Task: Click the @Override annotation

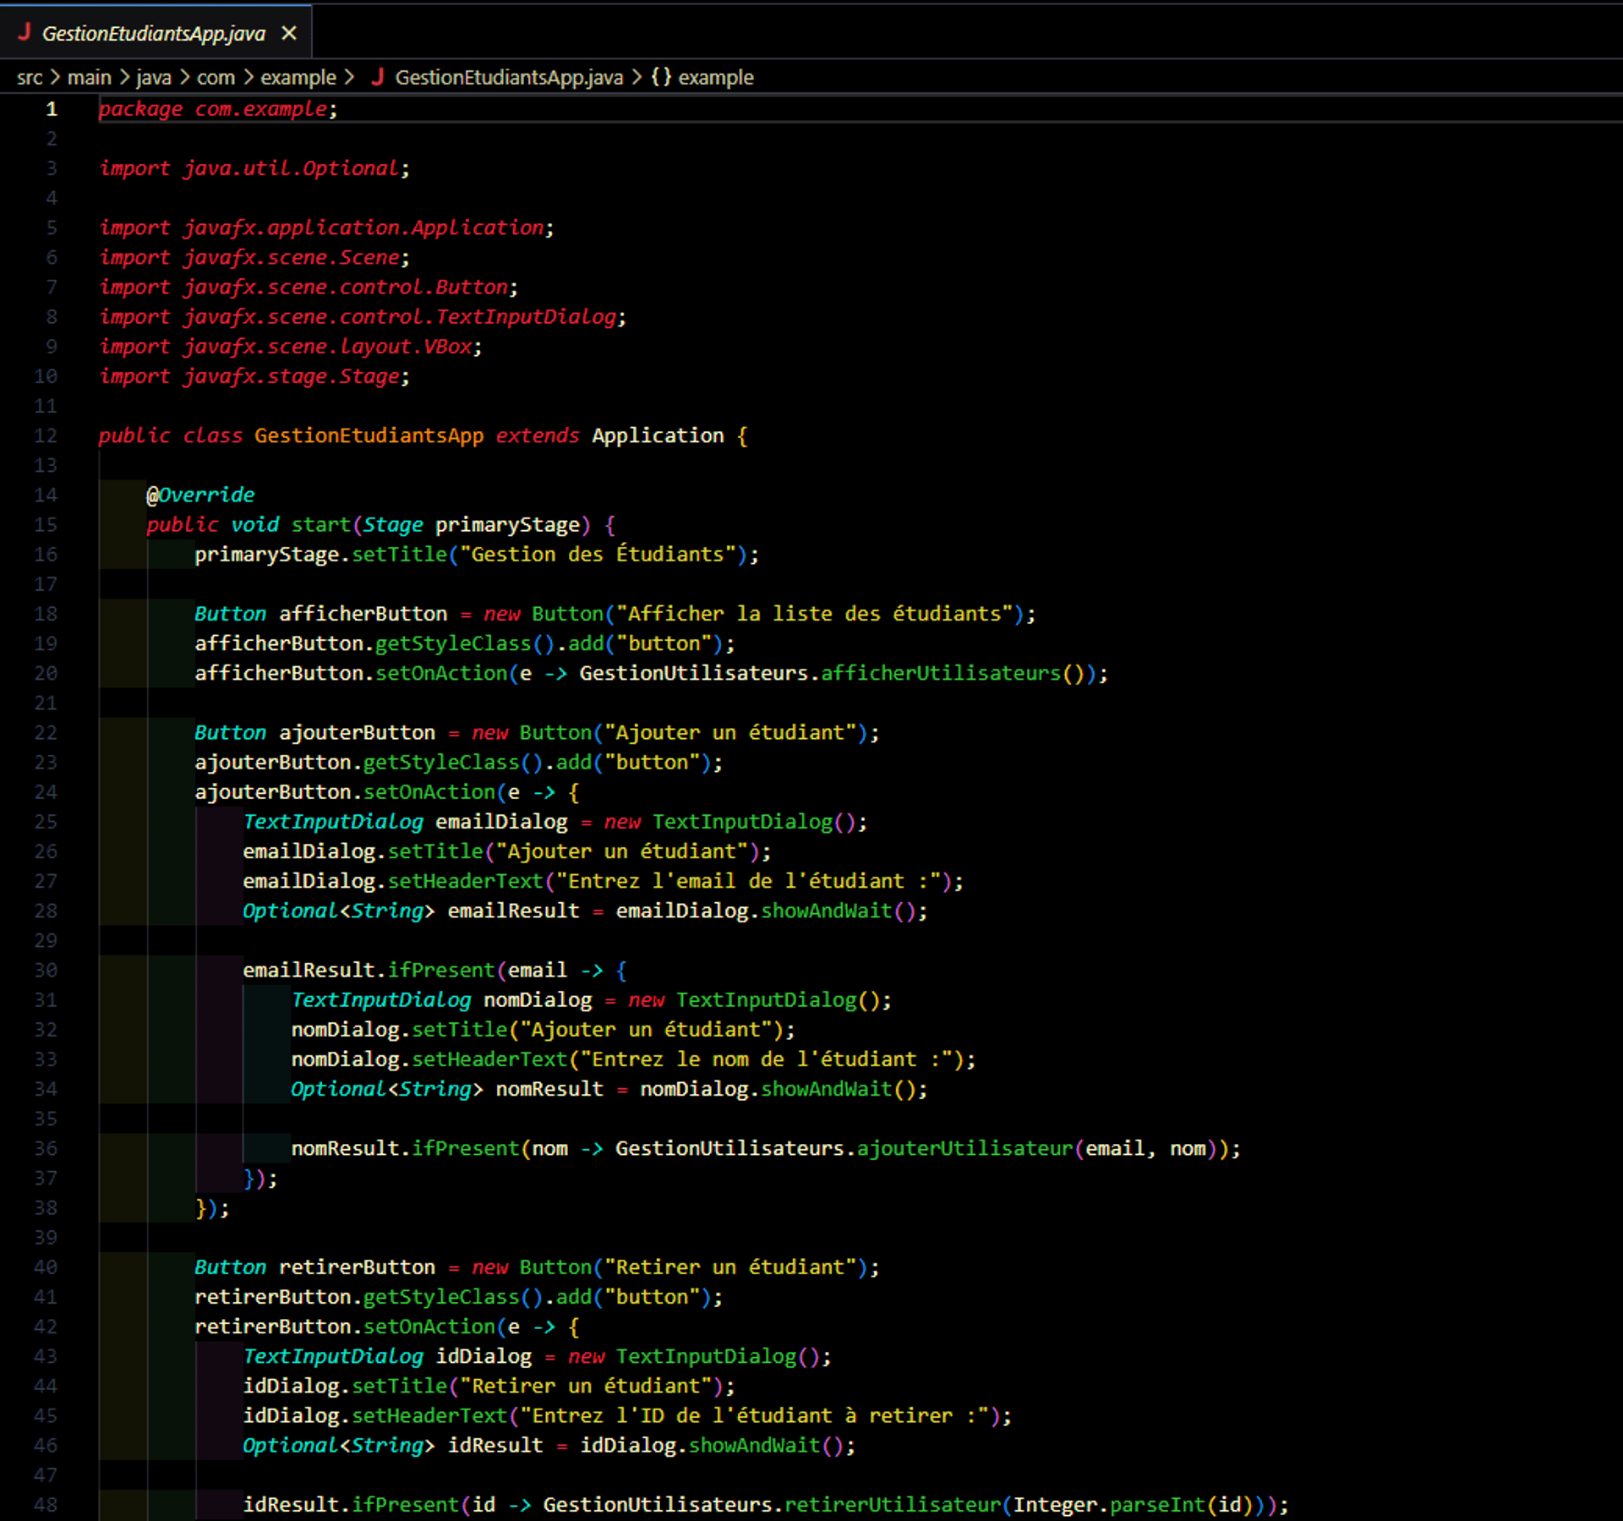Action: coord(200,495)
